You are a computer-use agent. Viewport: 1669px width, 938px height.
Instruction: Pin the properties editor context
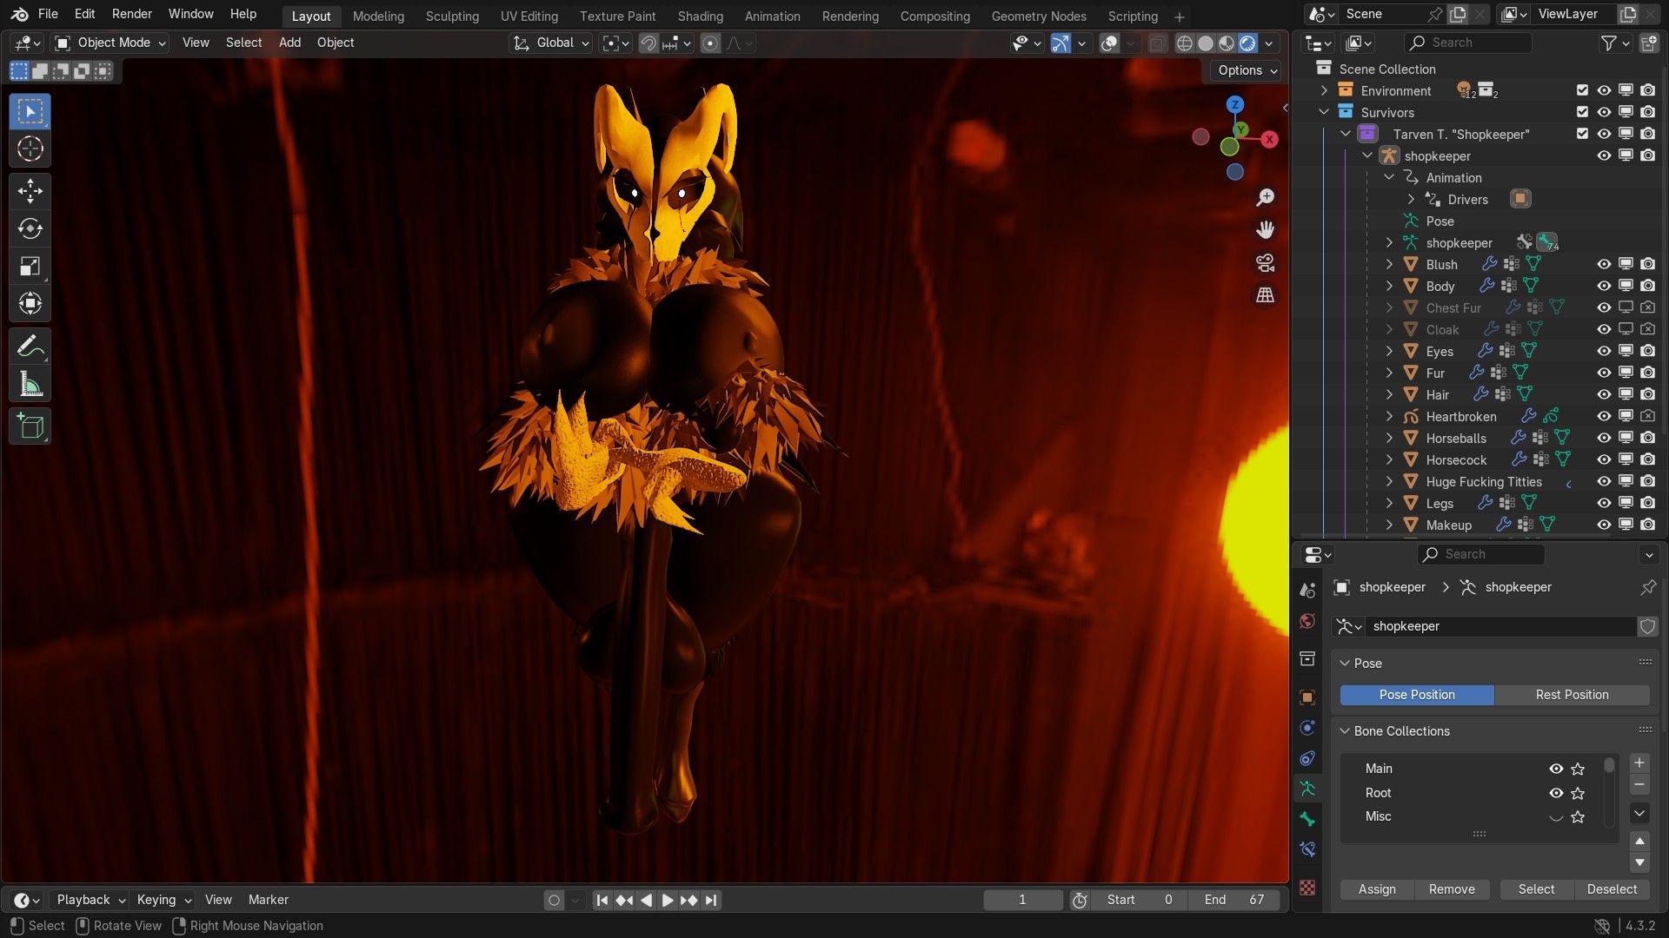[x=1648, y=587]
